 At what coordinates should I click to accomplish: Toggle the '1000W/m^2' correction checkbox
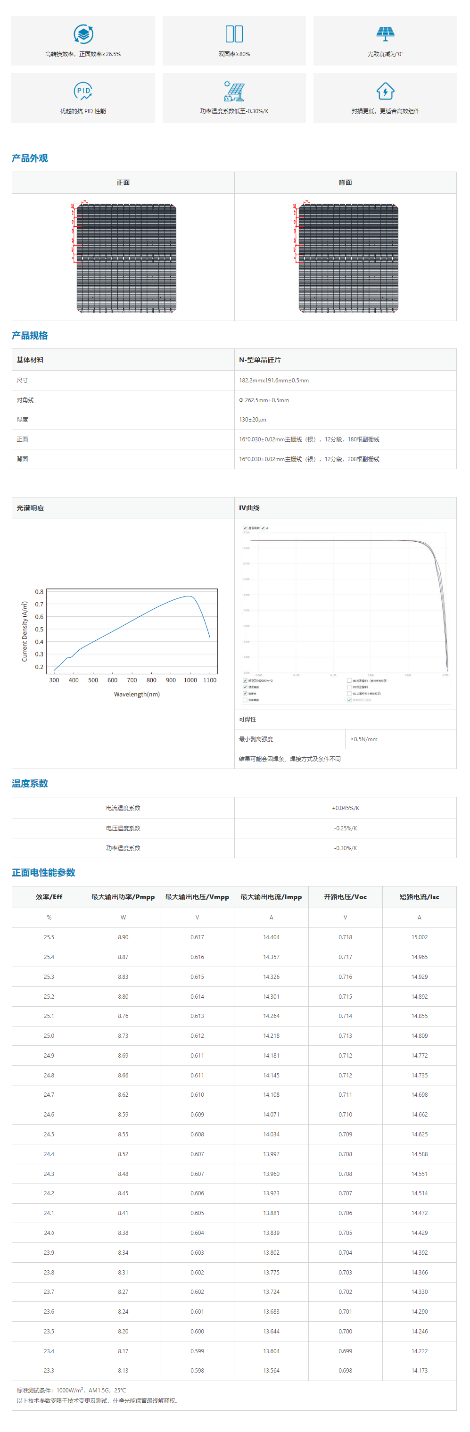245,680
